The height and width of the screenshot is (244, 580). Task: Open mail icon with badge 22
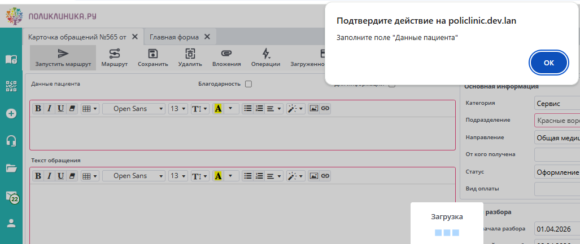tap(12, 197)
